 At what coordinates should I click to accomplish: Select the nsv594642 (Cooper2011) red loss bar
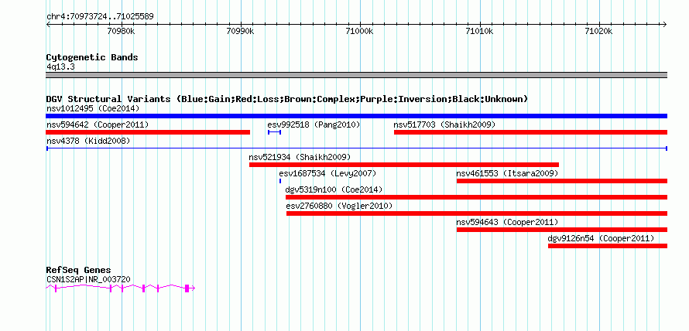point(148,132)
